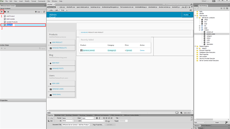Select the Geo Location folder
The image size is (230, 129).
click(x=203, y=57)
